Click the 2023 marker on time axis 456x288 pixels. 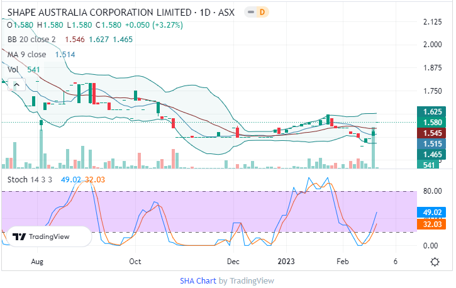pos(286,260)
